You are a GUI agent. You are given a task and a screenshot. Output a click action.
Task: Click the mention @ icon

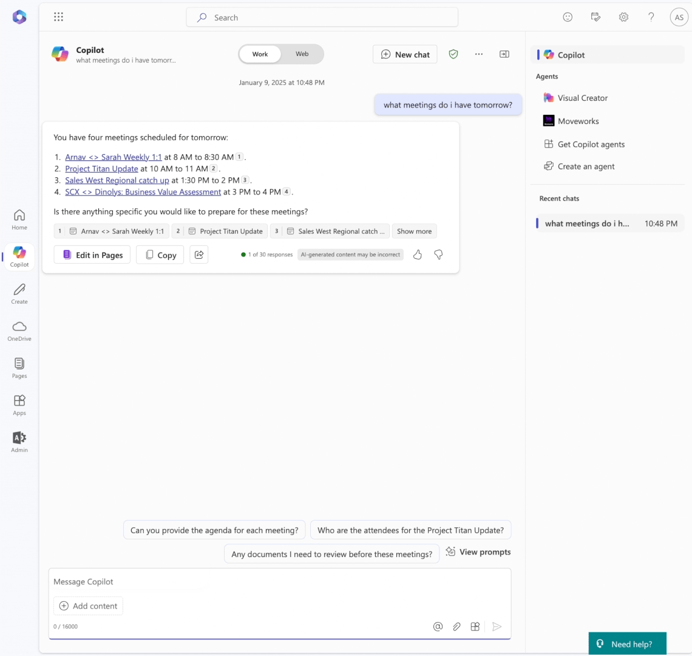(x=438, y=626)
